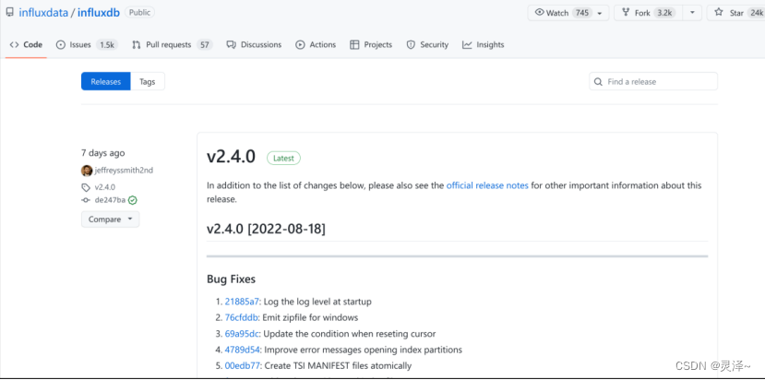Click the Security shield icon
The image size is (765, 380).
(x=411, y=44)
